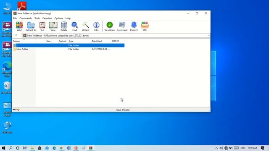
Task: Start VirusScan on the archive
Action: click(x=109, y=26)
